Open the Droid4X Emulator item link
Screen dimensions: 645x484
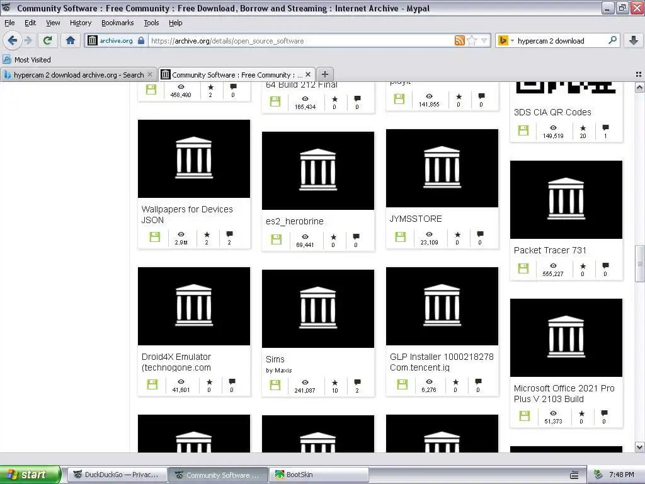coord(176,362)
